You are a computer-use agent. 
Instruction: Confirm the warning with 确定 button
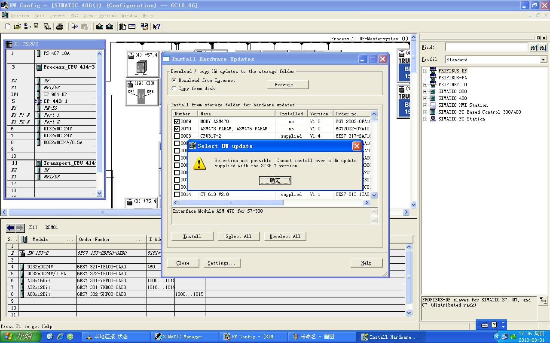coord(275,181)
